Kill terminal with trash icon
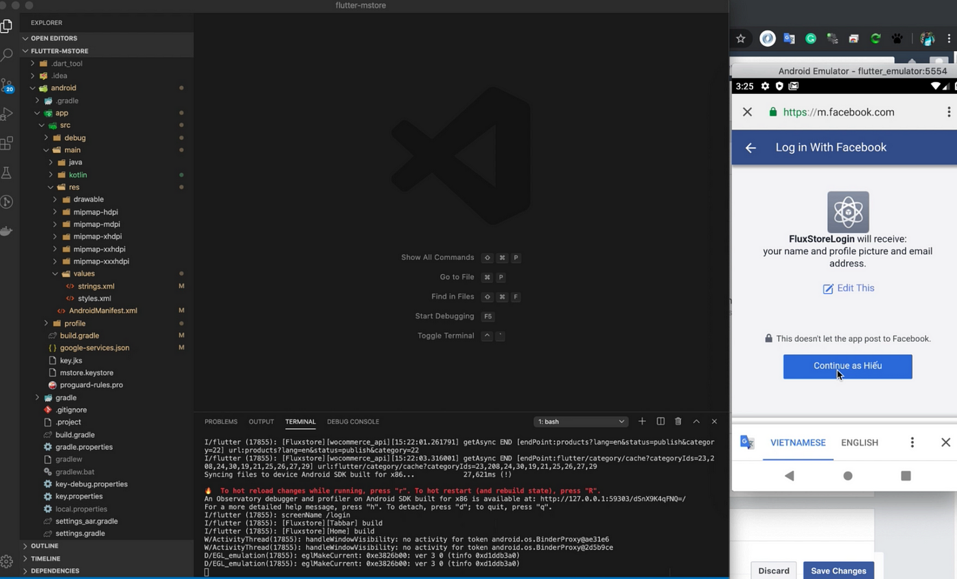The image size is (957, 579). tap(678, 421)
